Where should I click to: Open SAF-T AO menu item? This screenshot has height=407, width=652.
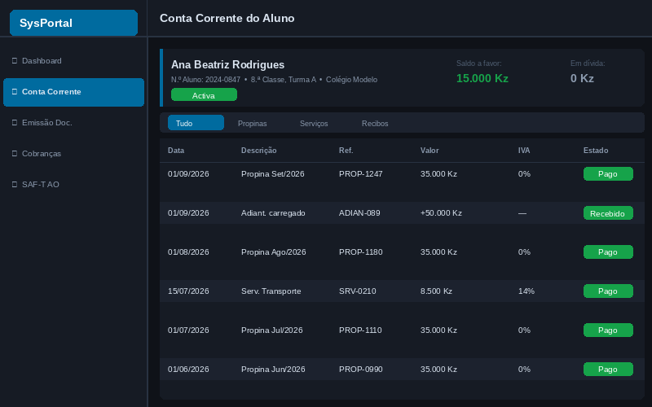pyautogui.click(x=73, y=185)
